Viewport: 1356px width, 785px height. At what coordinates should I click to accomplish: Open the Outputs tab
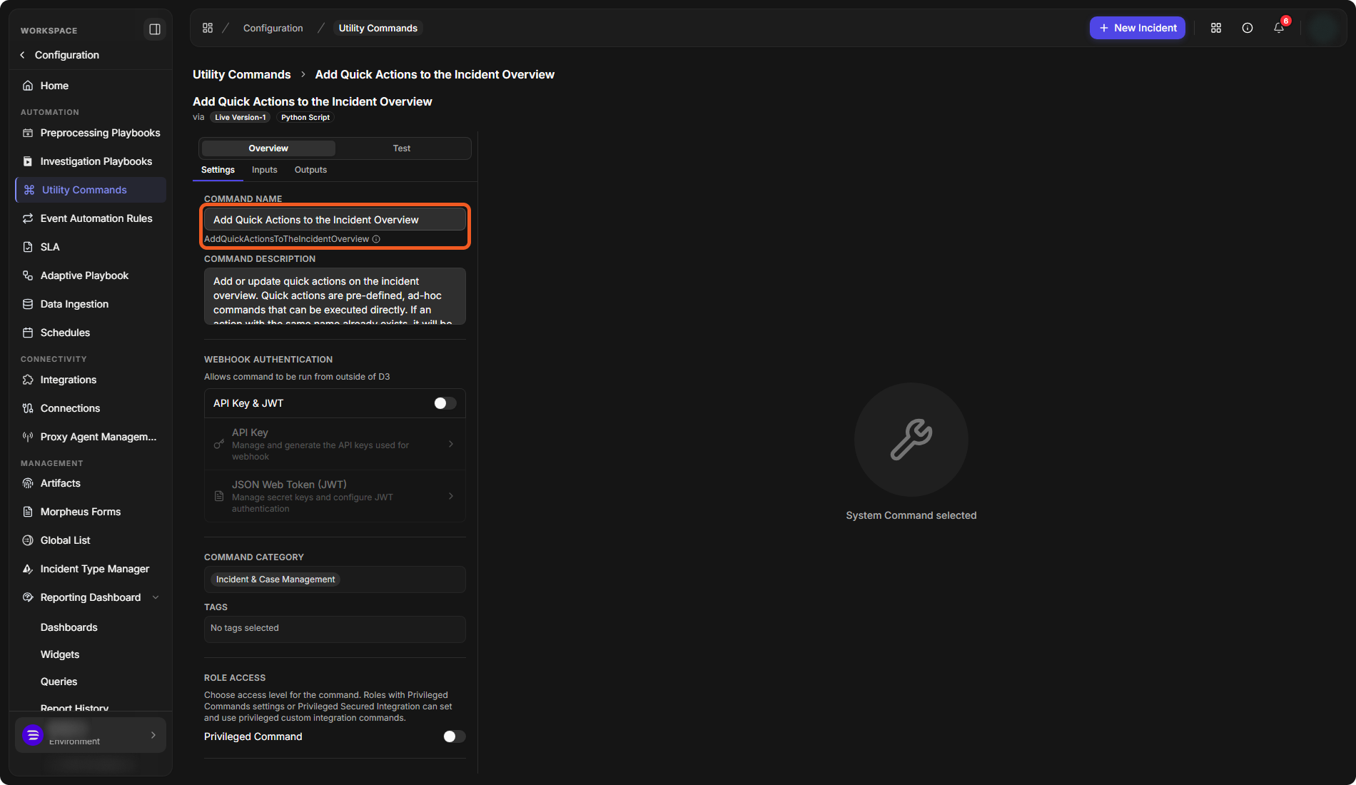coord(310,170)
